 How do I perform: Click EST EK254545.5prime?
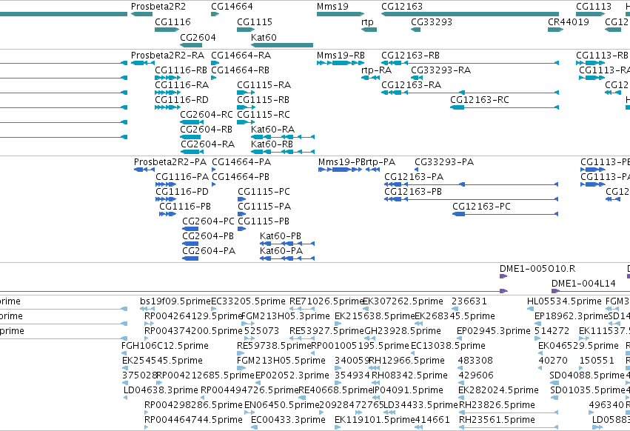(x=162, y=361)
